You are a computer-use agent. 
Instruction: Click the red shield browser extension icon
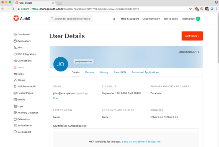pos(197,9)
